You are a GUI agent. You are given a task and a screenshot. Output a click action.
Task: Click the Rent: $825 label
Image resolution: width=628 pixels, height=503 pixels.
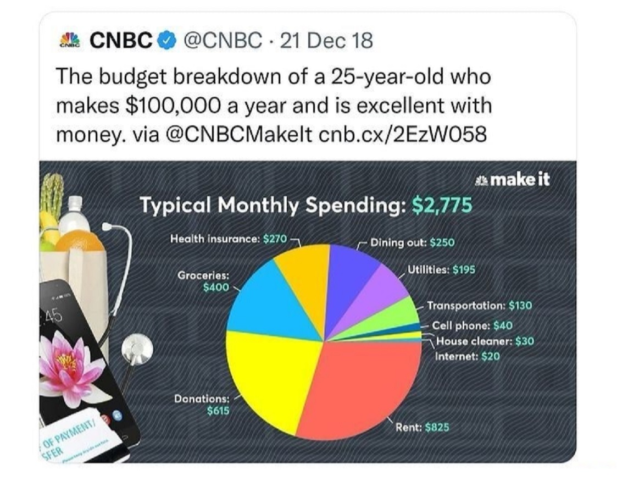422,427
